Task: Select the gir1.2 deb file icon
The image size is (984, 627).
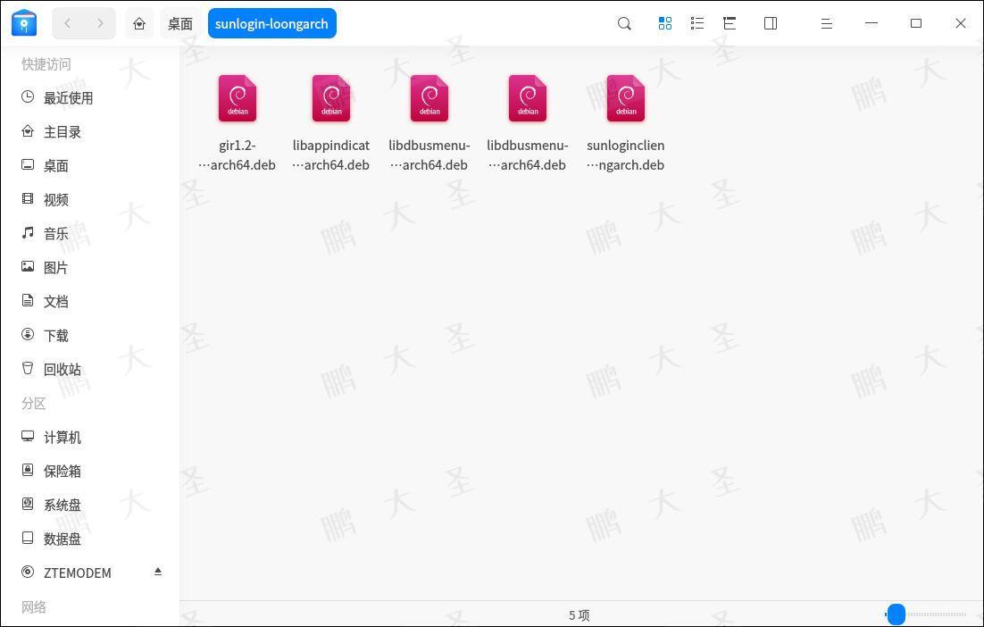Action: point(238,98)
